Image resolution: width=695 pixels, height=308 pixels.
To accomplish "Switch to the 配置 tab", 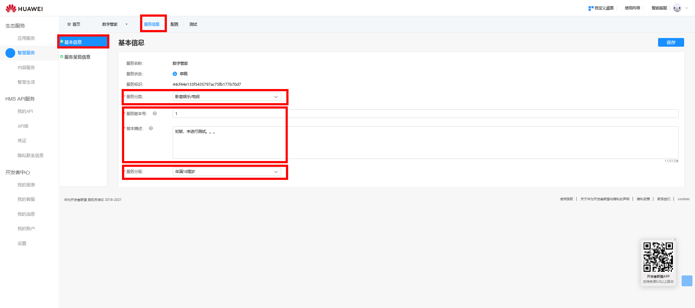I will click(174, 24).
